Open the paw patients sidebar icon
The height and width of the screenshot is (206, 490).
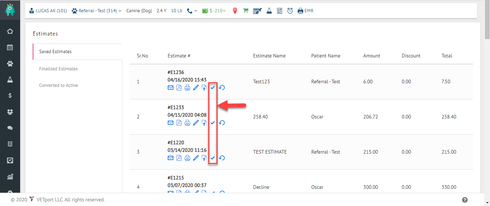10,64
